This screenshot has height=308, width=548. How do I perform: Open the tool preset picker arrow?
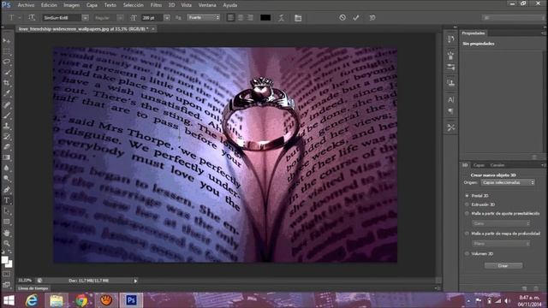tap(20, 17)
